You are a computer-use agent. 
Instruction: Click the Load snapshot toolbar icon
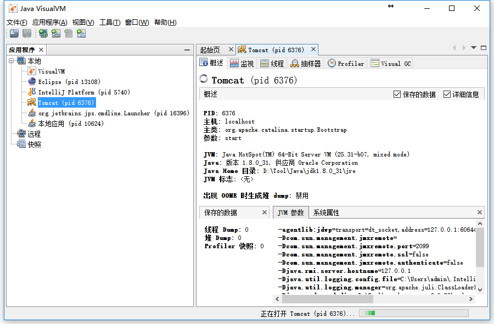pos(14,33)
